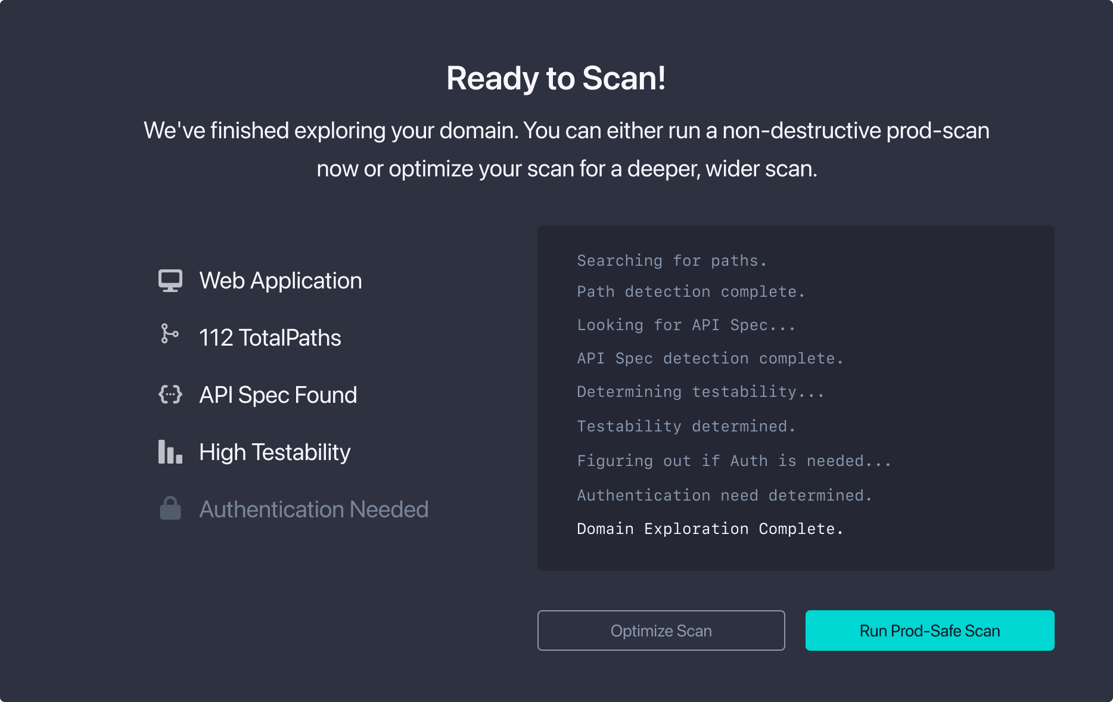Open the Optimize Scan option
Viewport: 1113px width, 702px height.
coord(661,630)
